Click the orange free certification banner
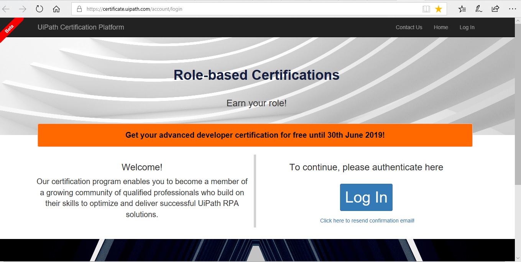Image resolution: width=521 pixels, height=262 pixels. tap(255, 135)
